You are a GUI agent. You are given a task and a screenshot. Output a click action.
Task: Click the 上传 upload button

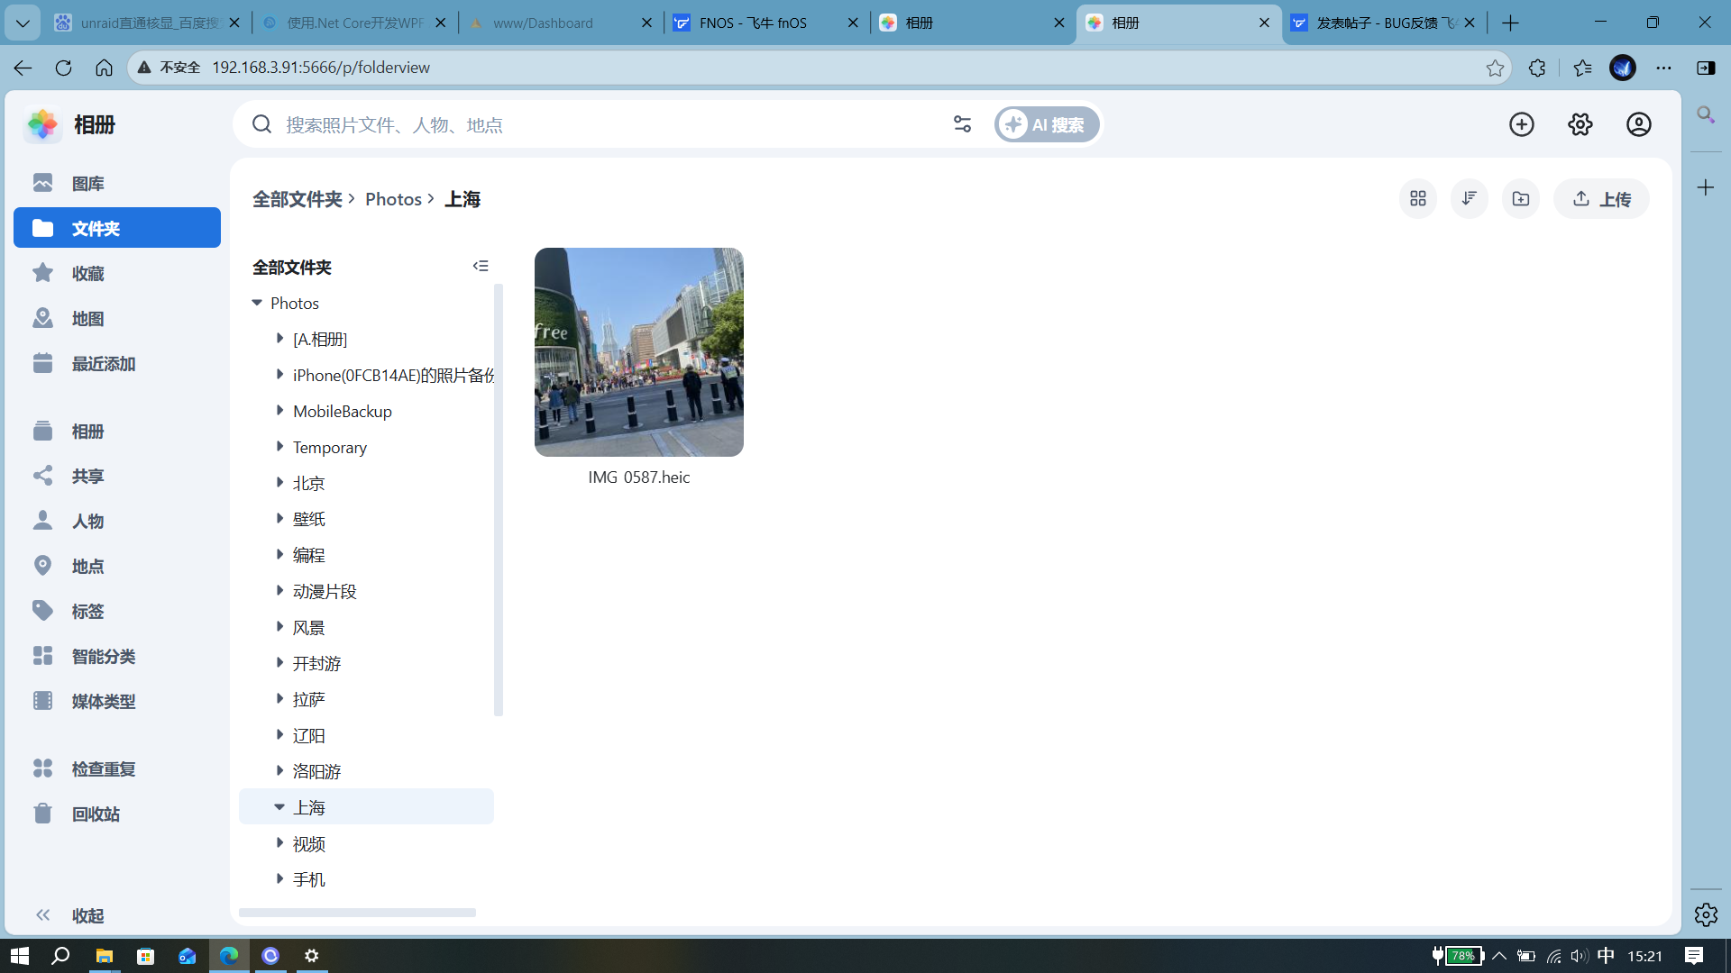pyautogui.click(x=1602, y=198)
